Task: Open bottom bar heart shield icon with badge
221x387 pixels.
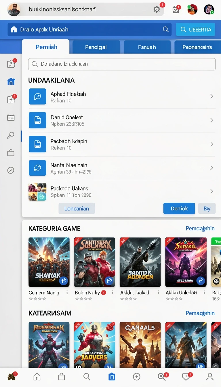Action: (x=186, y=376)
